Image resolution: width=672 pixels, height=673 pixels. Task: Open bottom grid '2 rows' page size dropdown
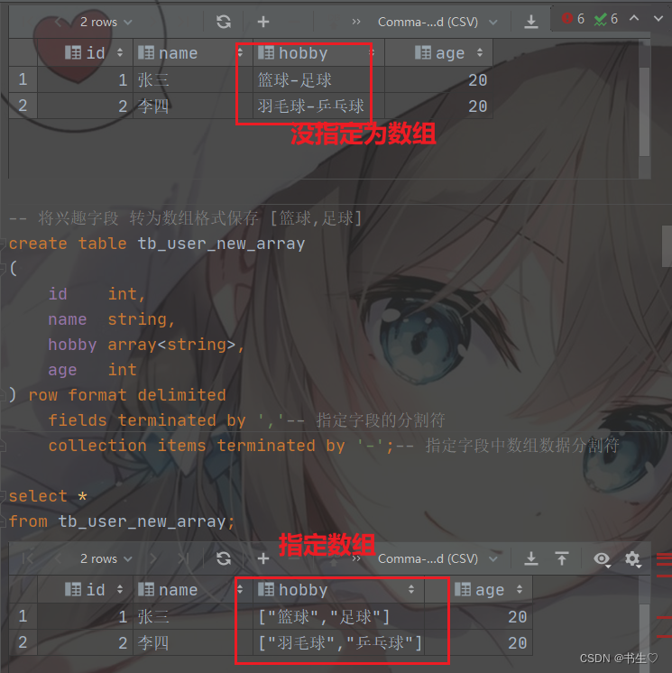click(x=106, y=558)
